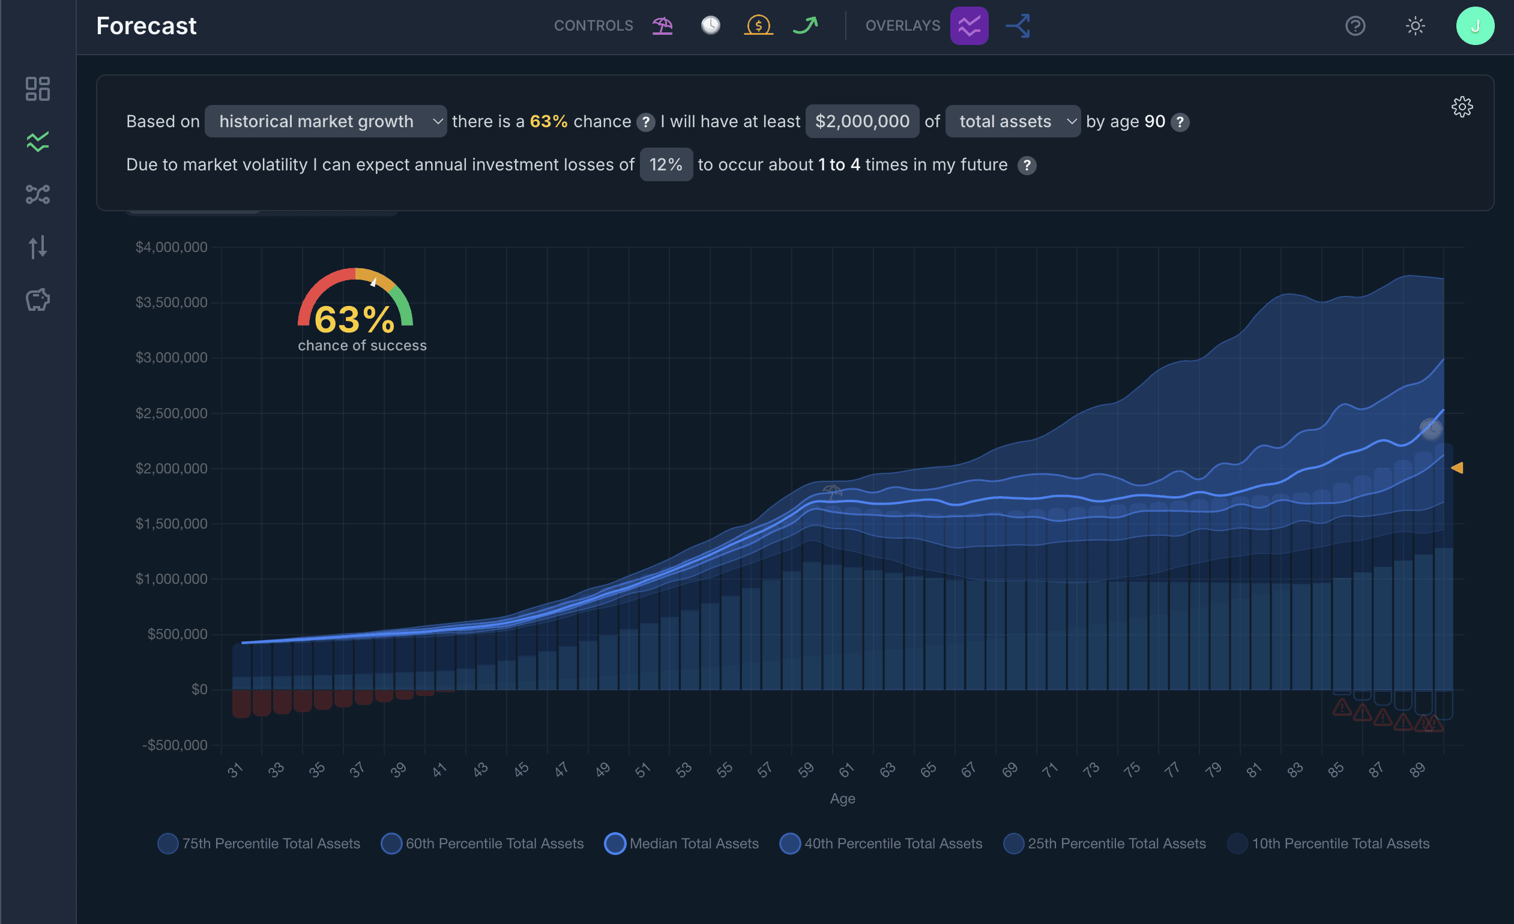Image resolution: width=1514 pixels, height=924 pixels.
Task: Click the age 89 x-axis label
Action: pos(1416,770)
